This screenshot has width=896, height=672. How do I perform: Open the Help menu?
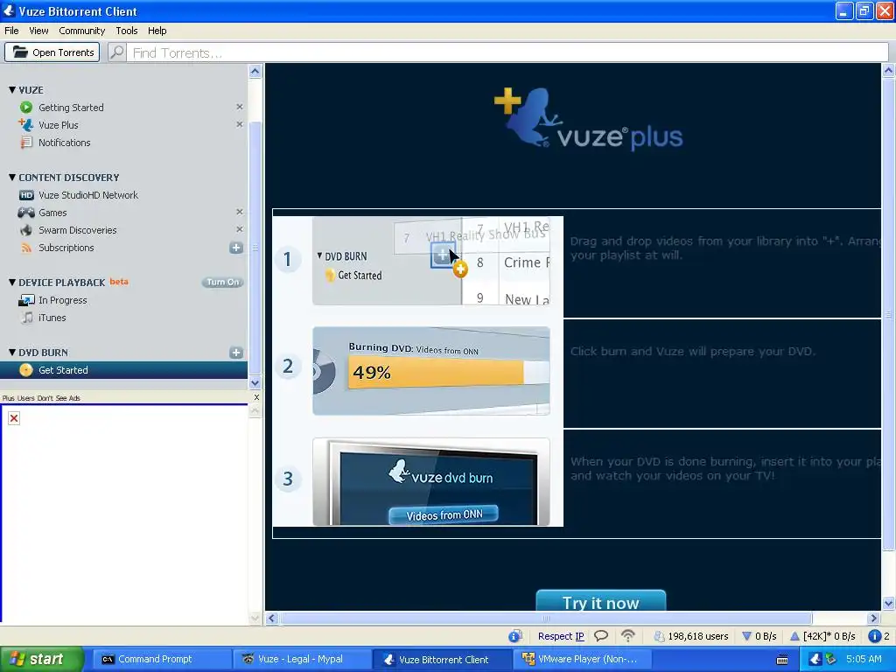tap(157, 31)
